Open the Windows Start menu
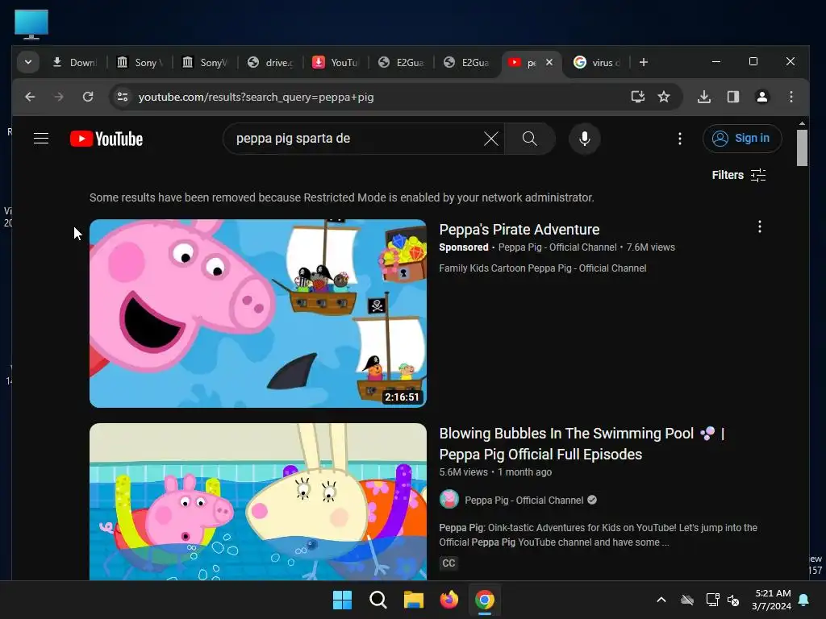Viewport: 826px width, 619px height. [x=342, y=600]
